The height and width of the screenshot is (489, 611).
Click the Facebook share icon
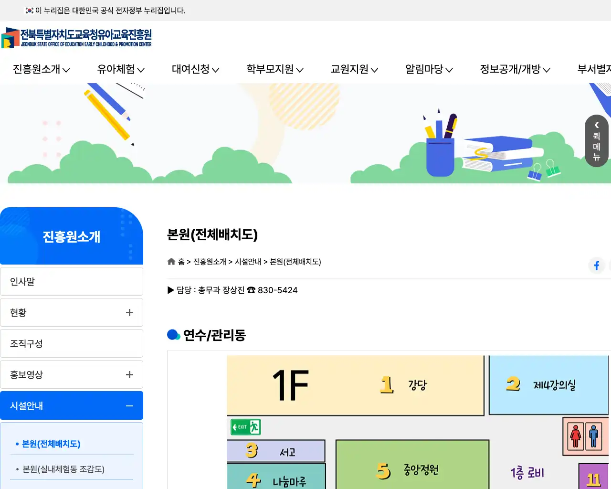[596, 266]
